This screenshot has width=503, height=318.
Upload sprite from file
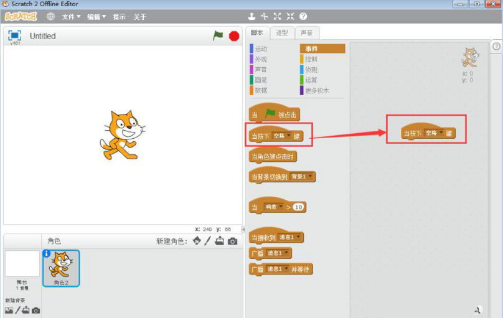219,241
